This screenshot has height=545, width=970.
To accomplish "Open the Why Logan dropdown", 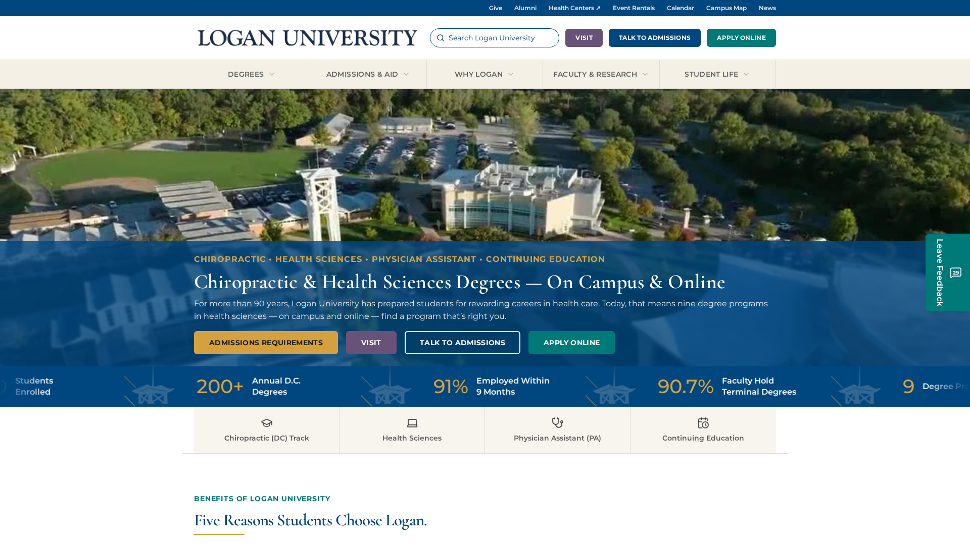I will [484, 74].
